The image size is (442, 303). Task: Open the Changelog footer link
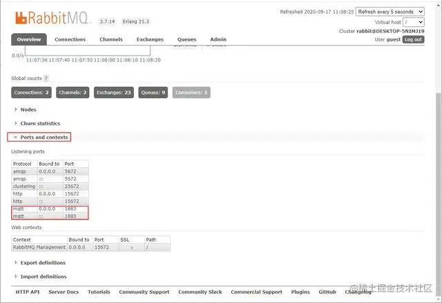coord(358,292)
